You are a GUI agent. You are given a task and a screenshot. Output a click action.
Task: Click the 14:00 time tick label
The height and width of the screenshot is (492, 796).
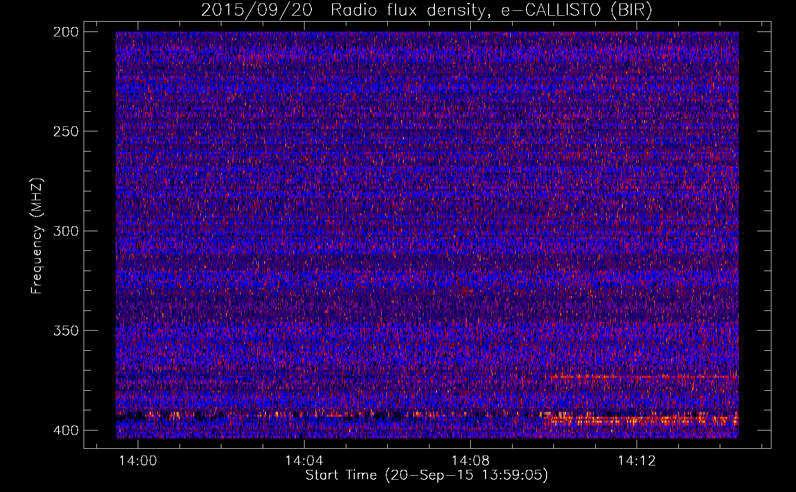(x=138, y=461)
